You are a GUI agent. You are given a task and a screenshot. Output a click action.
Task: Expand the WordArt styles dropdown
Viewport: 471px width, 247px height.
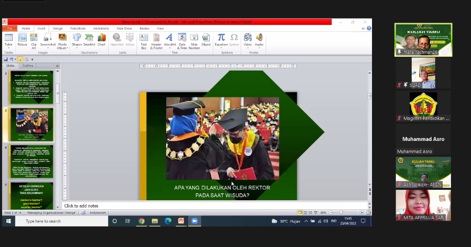click(x=170, y=48)
